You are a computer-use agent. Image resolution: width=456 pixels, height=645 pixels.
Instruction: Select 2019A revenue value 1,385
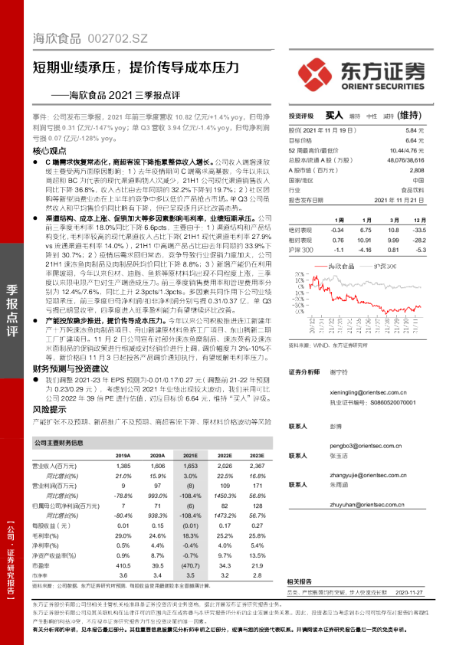(123, 466)
